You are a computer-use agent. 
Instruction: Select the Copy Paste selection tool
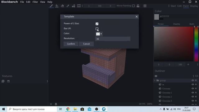[x=79, y=6]
